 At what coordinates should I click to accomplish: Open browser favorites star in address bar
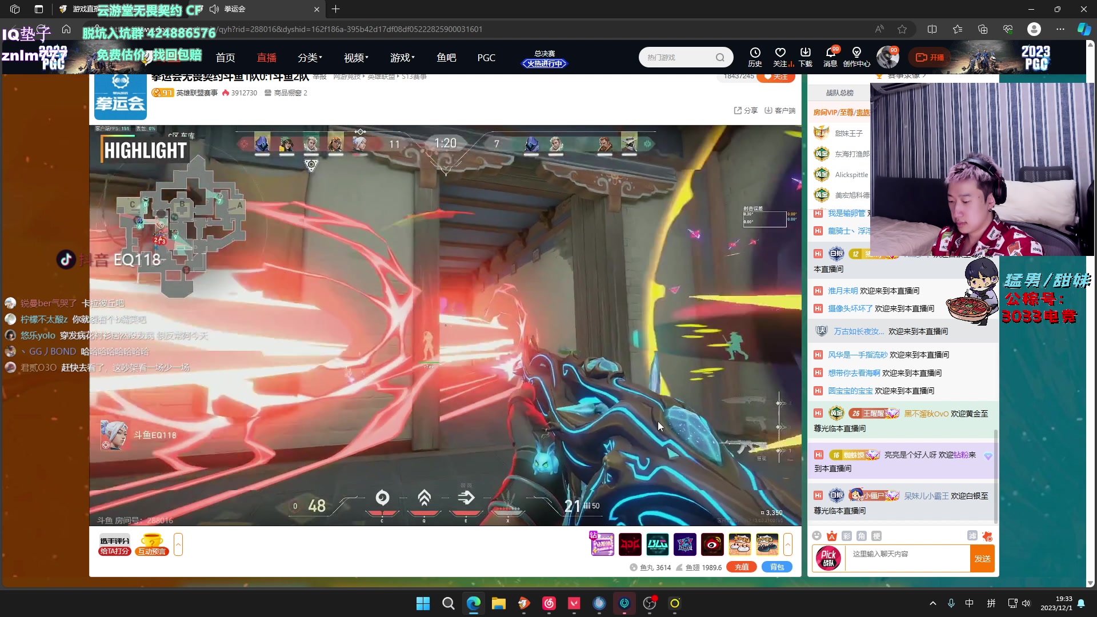pos(902,29)
